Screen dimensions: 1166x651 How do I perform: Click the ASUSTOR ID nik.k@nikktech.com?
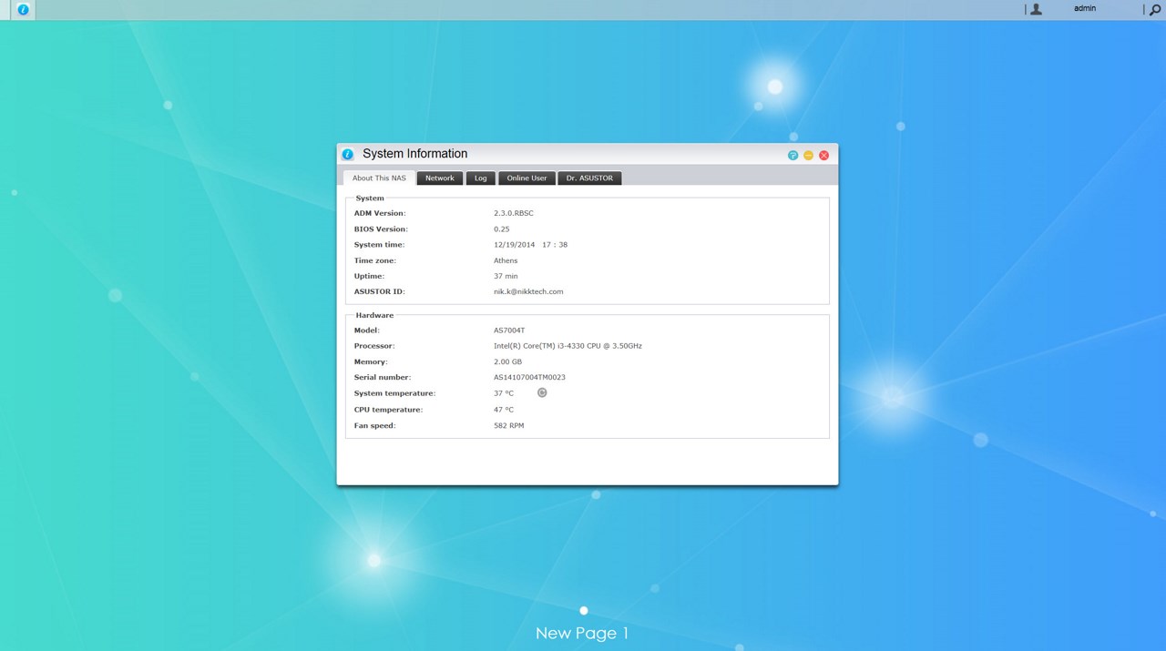coord(528,291)
